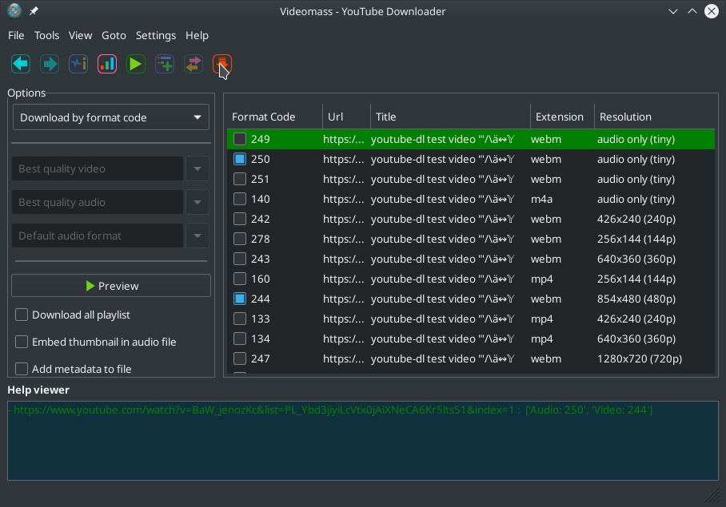Click 'audio only (tiny)' in the 251 row
Image resolution: width=726 pixels, height=507 pixels.
636,180
